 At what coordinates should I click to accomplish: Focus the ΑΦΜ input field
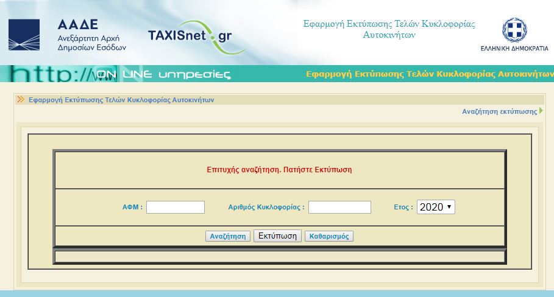pyautogui.click(x=176, y=208)
